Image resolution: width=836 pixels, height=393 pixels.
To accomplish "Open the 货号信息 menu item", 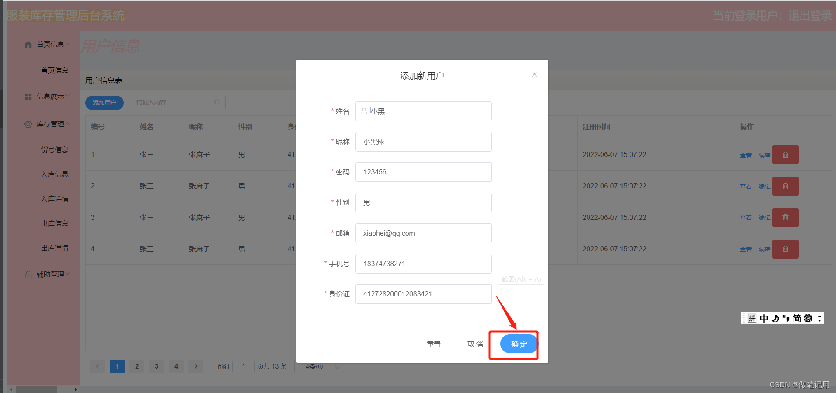I will click(55, 150).
